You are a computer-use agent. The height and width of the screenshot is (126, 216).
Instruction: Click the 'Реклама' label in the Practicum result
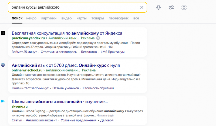pyautogui.click(x=87, y=38)
